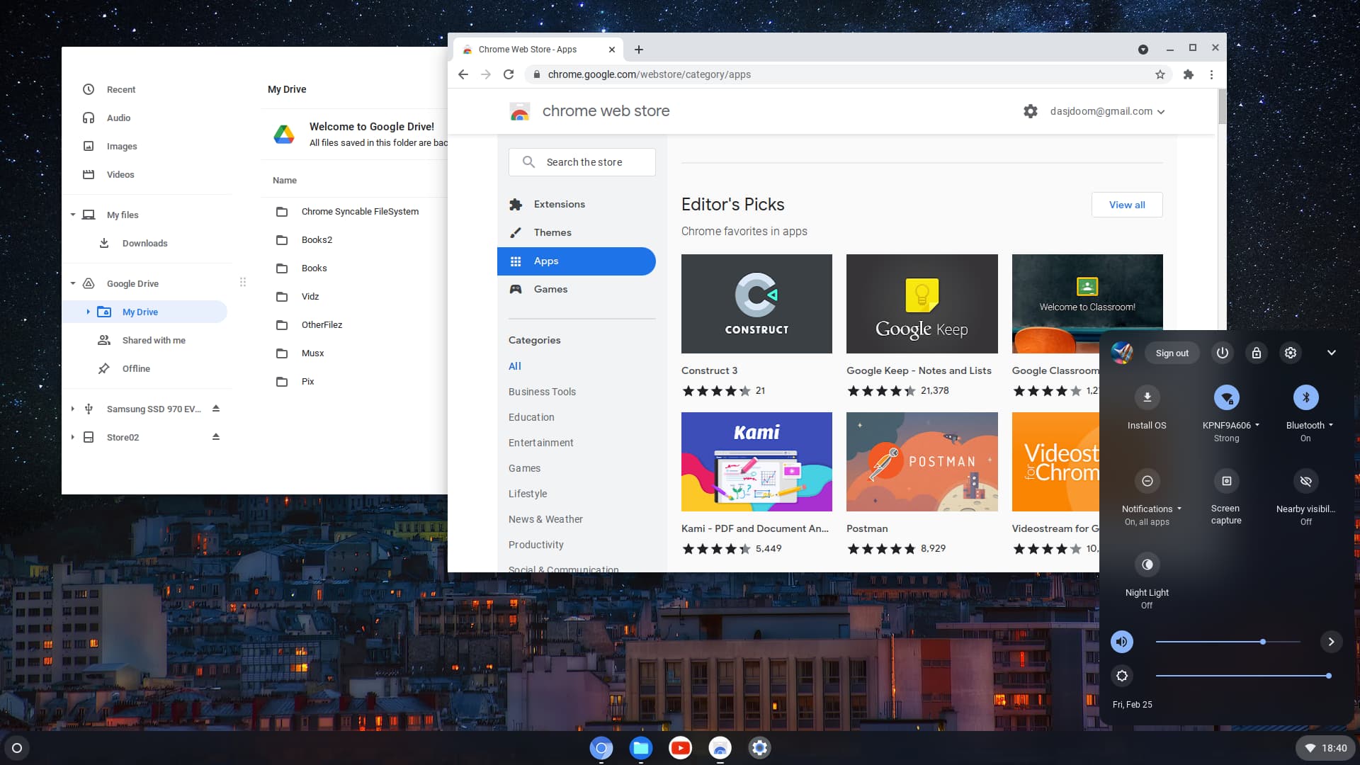Screen dimensions: 1360x765
Task: Toggle the Wi-Fi KPNF9A606 button
Action: tap(1226, 397)
